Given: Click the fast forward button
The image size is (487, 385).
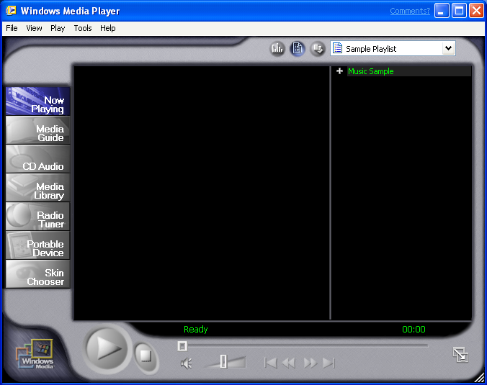Looking at the screenshot, I should (310, 363).
